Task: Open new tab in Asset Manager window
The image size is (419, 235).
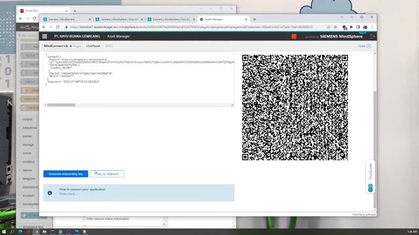Action: 254,19
